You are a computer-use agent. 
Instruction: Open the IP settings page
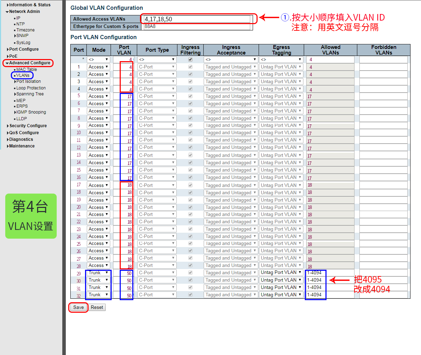point(18,18)
